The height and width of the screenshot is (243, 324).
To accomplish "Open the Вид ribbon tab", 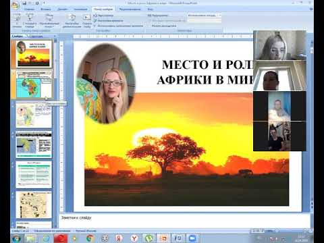I will point(151,9).
